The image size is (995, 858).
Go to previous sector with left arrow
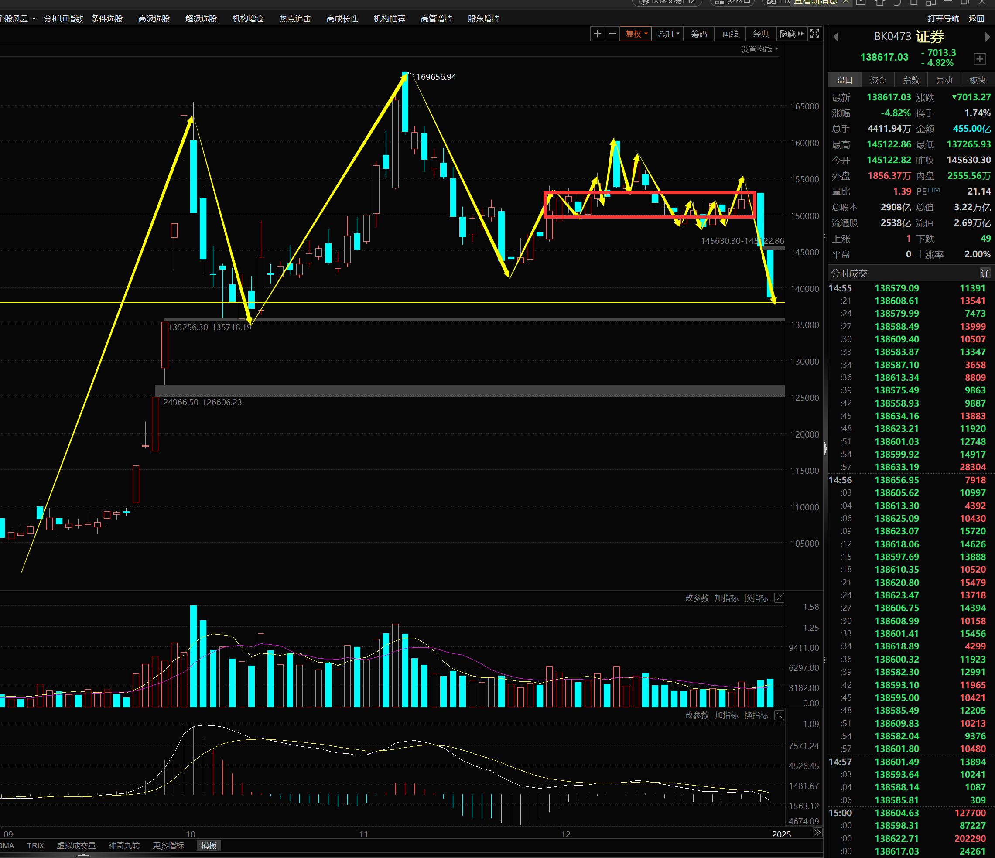coord(836,37)
